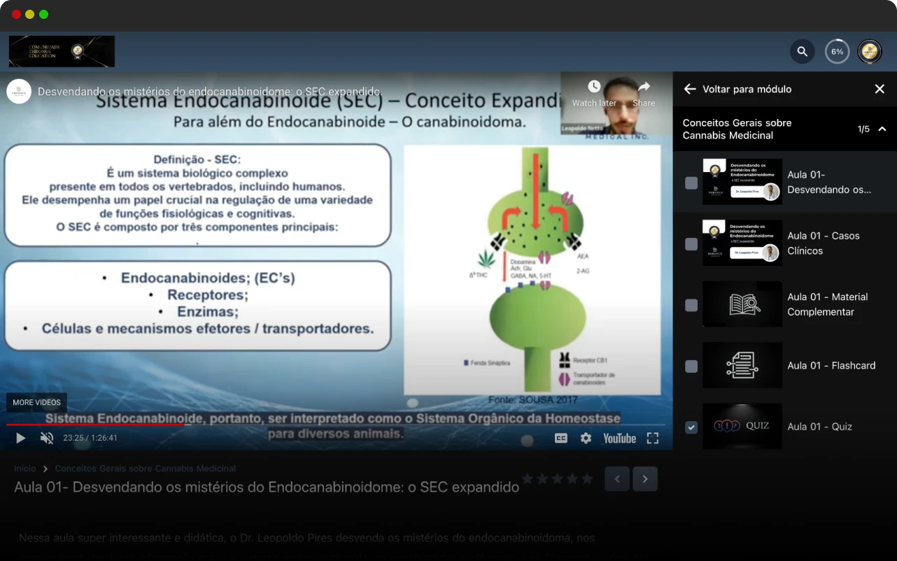The image size is (897, 561).
Task: Enter fullscreen mode
Action: click(653, 438)
